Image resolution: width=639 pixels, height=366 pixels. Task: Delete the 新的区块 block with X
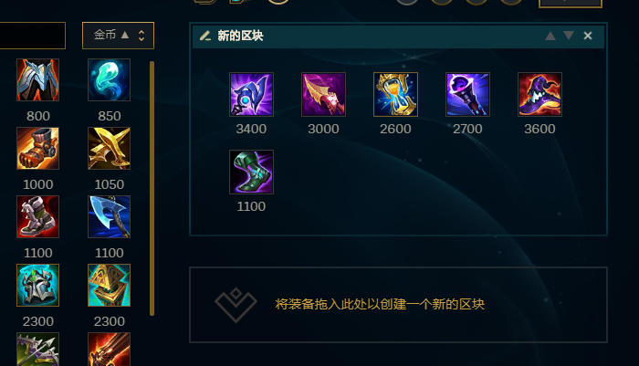588,36
